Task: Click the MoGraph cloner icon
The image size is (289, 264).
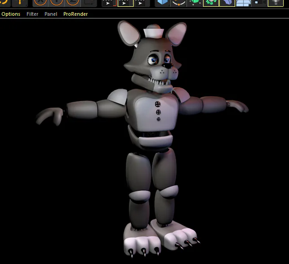Action: pos(211,3)
